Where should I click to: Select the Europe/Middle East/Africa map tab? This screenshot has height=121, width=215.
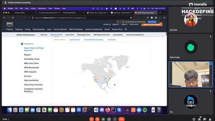pos(94,40)
